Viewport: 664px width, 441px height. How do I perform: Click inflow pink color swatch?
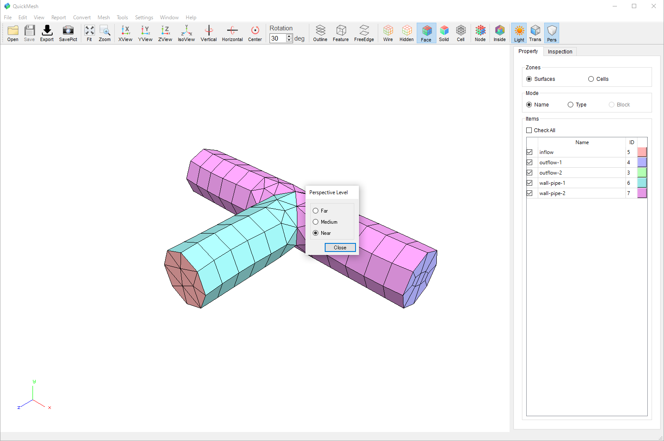pos(642,152)
